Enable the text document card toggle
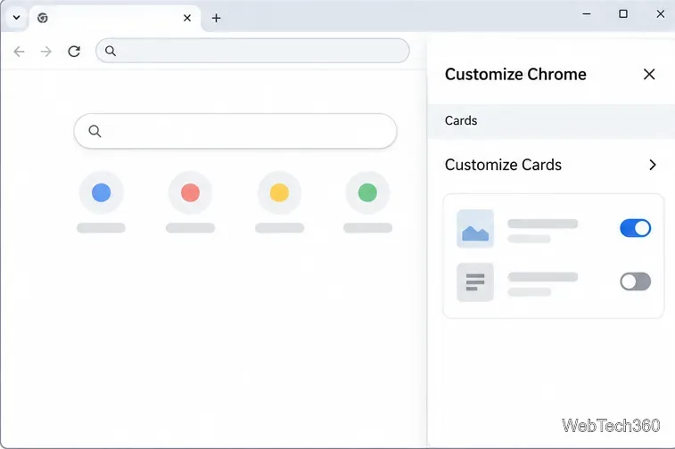Screen dimensions: 675x449 coord(636,282)
